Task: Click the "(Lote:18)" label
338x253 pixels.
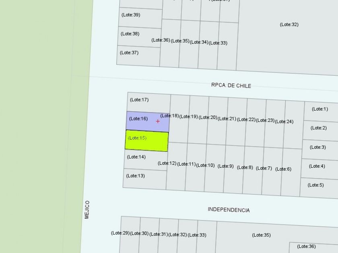Action: coord(170,116)
